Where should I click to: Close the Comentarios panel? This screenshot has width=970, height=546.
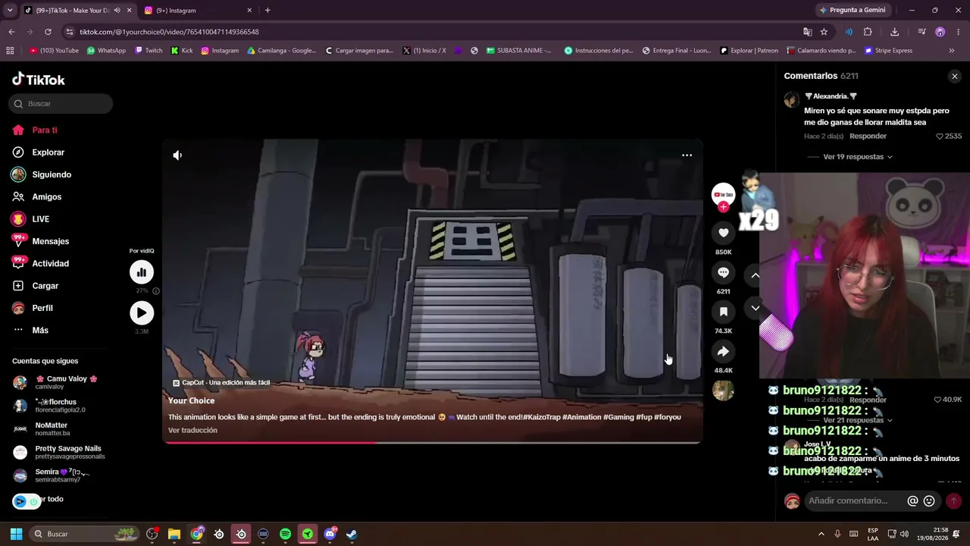955,76
